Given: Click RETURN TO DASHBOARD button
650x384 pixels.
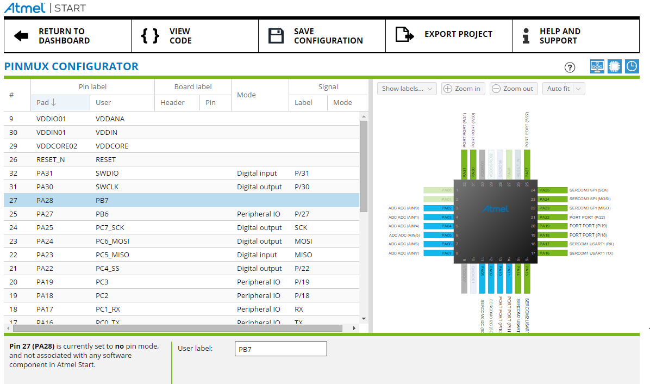Looking at the screenshot, I should 67,36.
